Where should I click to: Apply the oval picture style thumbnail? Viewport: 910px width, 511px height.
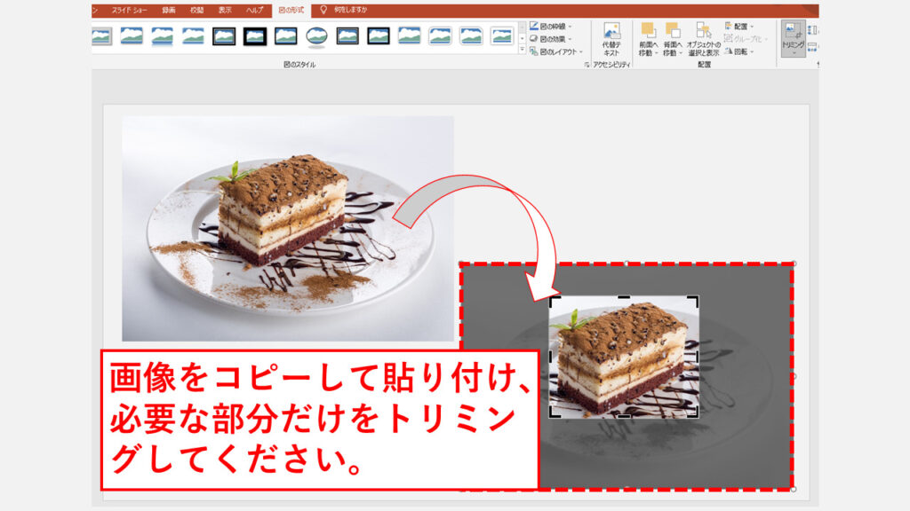(316, 35)
